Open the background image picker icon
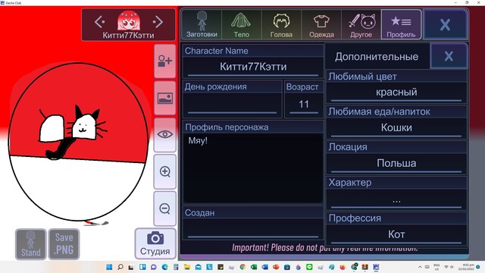Screen dimensions: 485x273 165,98
